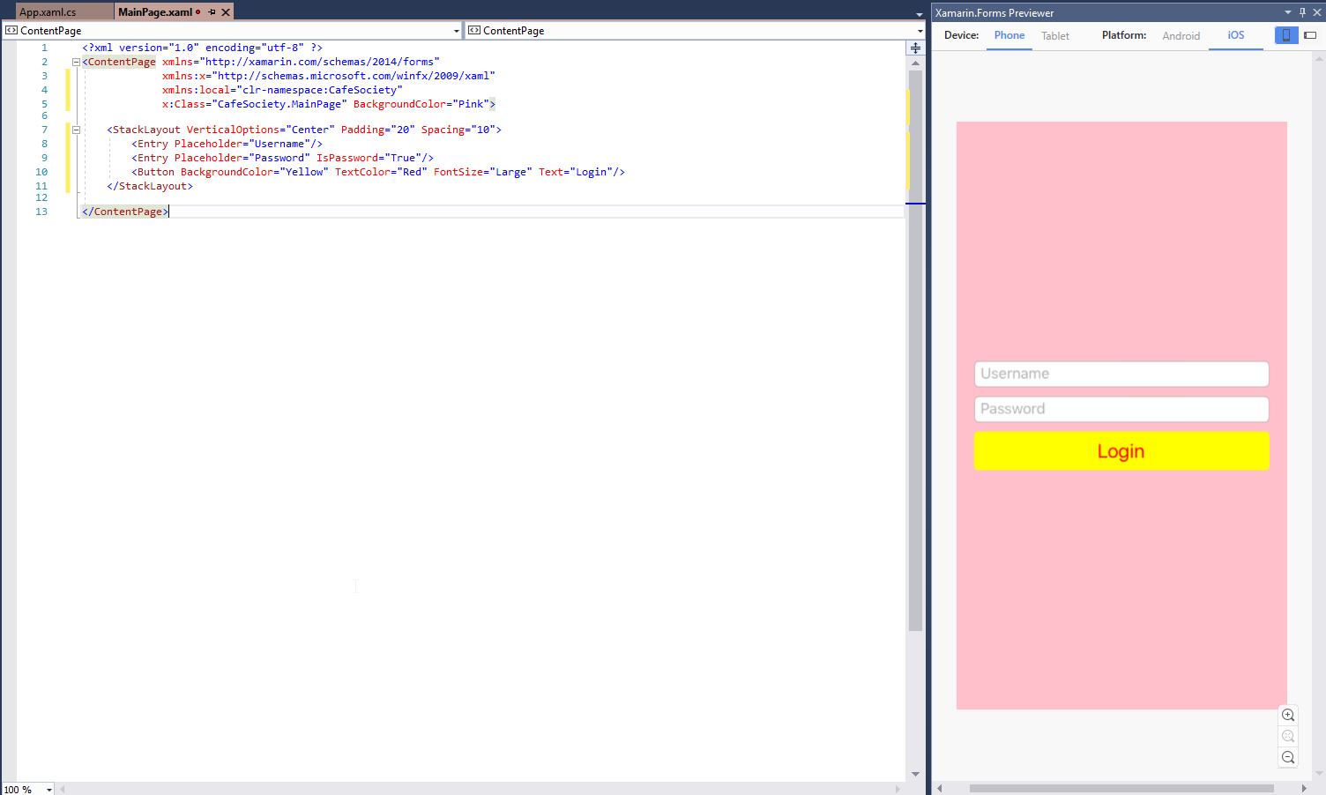This screenshot has height=795, width=1326.
Task: Open the left ContentPage navigation dropdown
Action: click(457, 31)
